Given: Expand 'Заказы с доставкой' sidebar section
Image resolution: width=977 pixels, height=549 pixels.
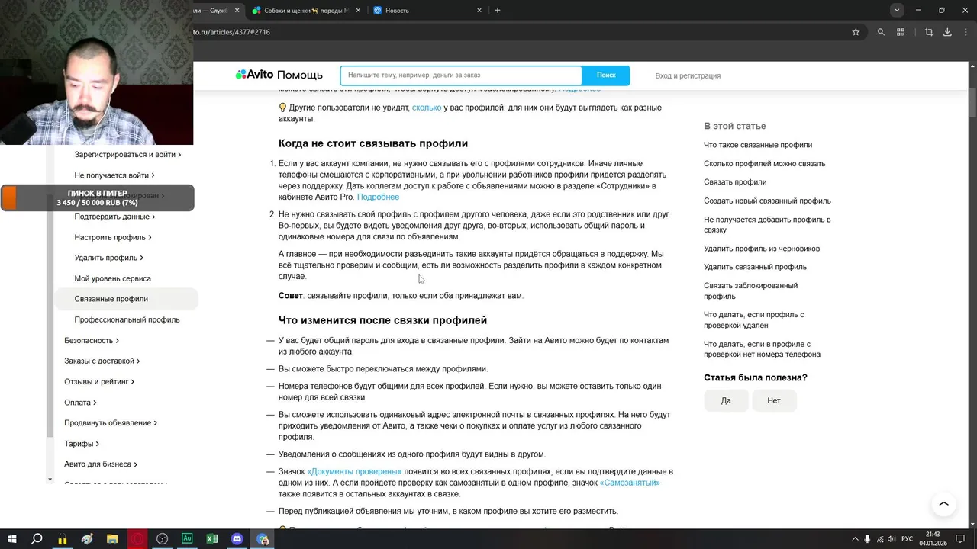Looking at the screenshot, I should tap(102, 361).
